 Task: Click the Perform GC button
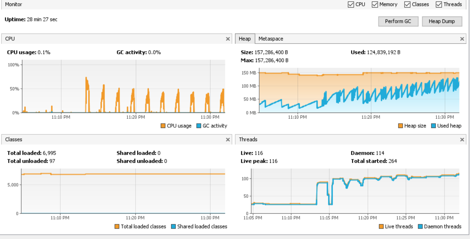click(398, 21)
